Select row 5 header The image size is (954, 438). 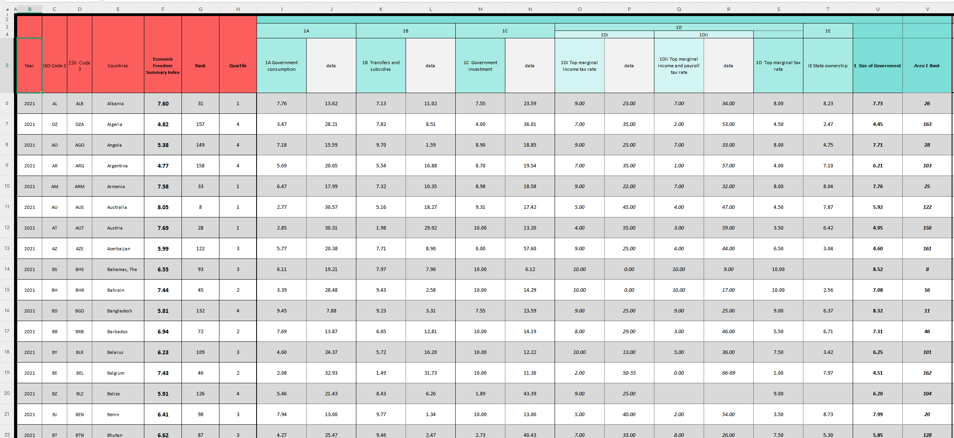click(x=7, y=65)
